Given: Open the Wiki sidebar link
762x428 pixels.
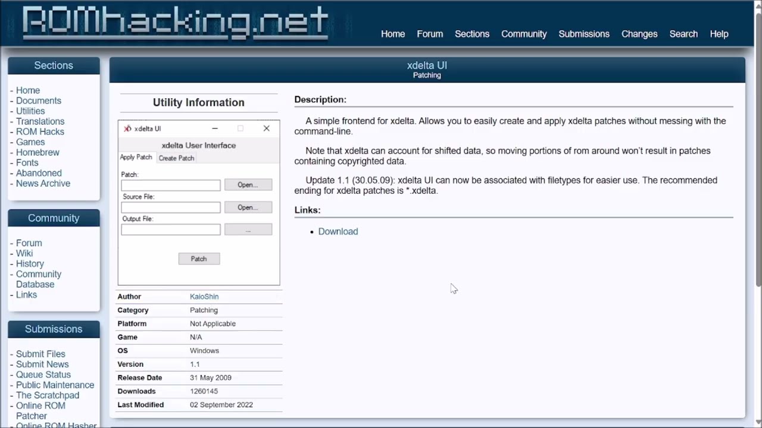Looking at the screenshot, I should pyautogui.click(x=24, y=253).
